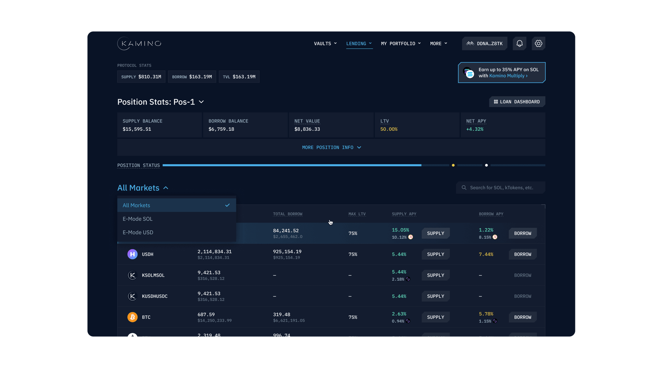Focus the Search for SOL, kTokens field
The height and width of the screenshot is (368, 663).
click(x=500, y=188)
